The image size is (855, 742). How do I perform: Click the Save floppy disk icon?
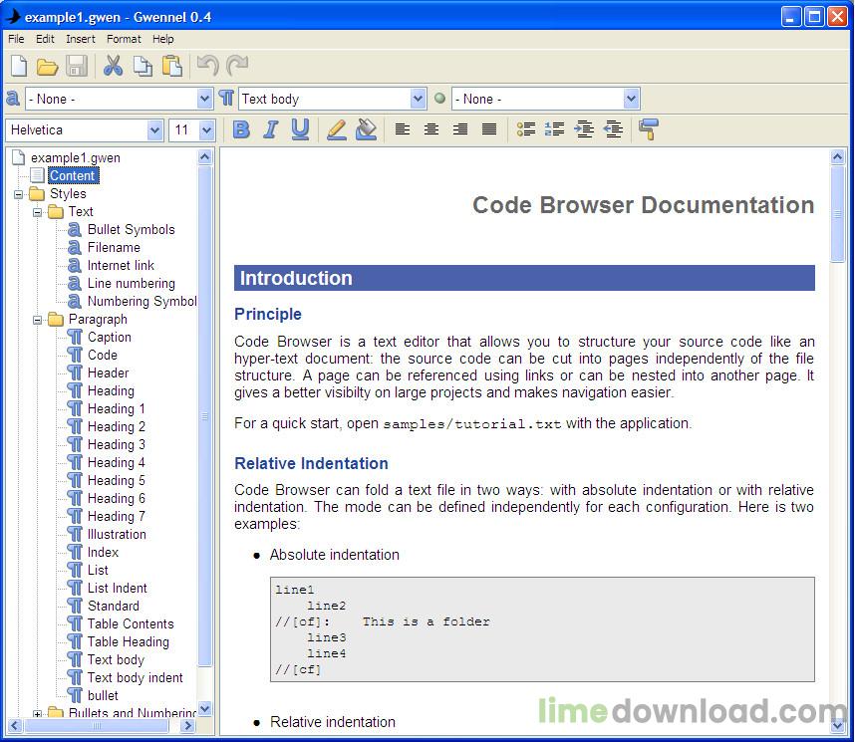pos(77,66)
